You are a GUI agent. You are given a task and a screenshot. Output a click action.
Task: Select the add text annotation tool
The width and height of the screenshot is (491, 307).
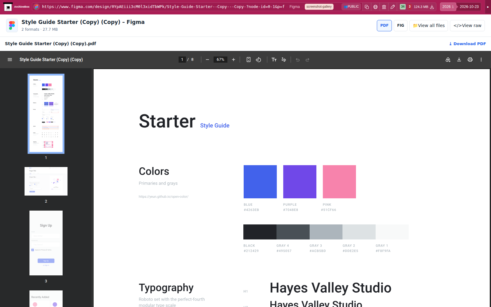(274, 60)
